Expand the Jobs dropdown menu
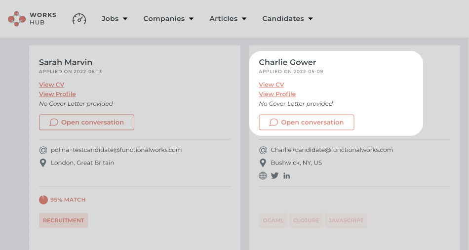This screenshot has height=250, width=469. point(115,19)
